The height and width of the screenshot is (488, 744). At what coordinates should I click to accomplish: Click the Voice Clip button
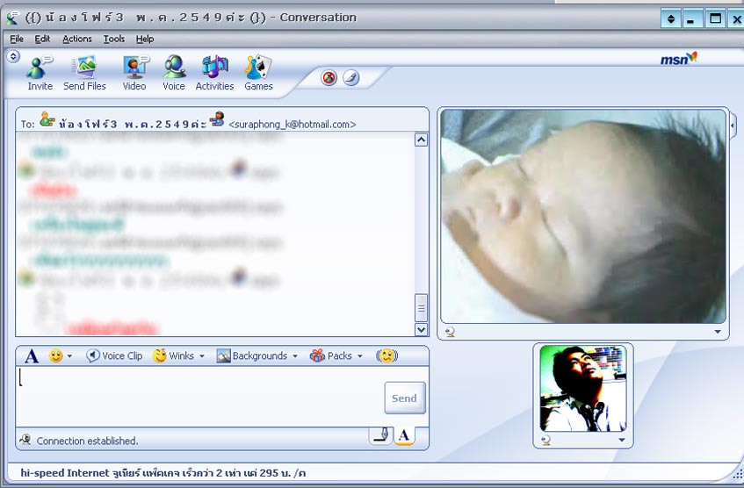114,355
